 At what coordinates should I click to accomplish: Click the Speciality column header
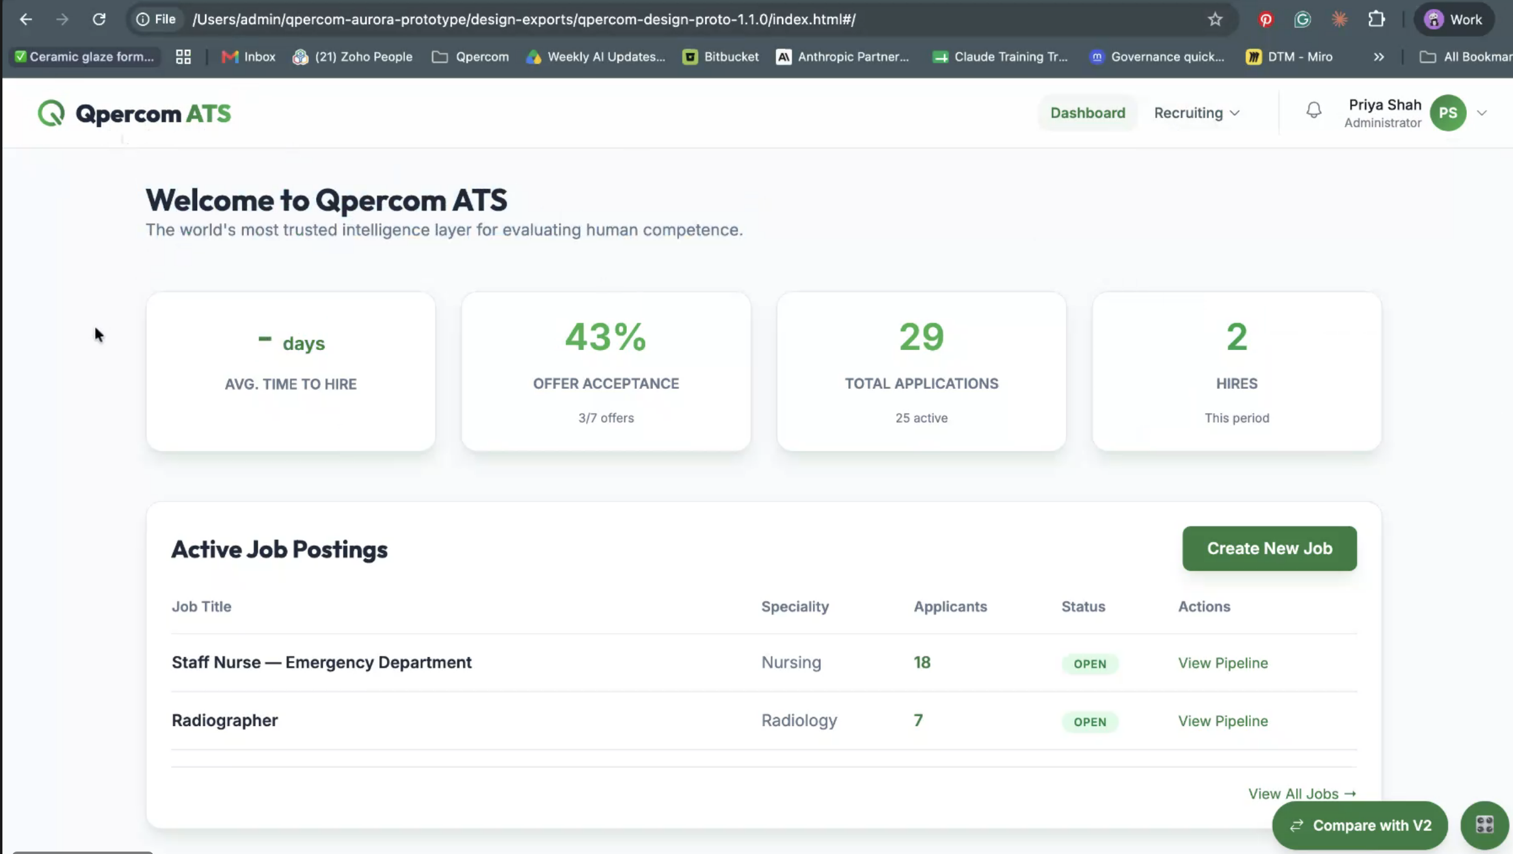(x=795, y=607)
